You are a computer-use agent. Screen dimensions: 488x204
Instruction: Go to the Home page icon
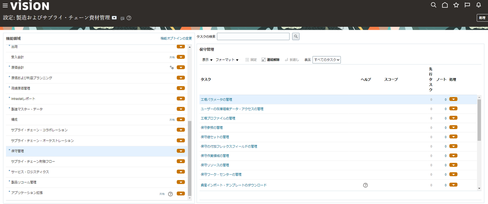pos(445,5)
